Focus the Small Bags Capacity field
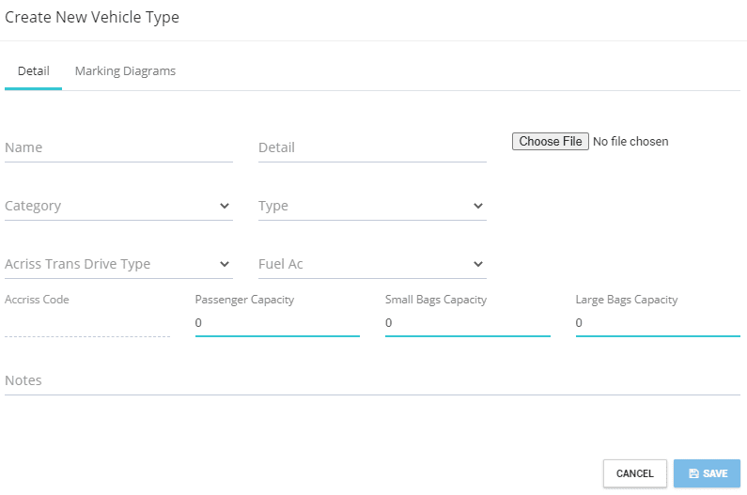 click(467, 323)
